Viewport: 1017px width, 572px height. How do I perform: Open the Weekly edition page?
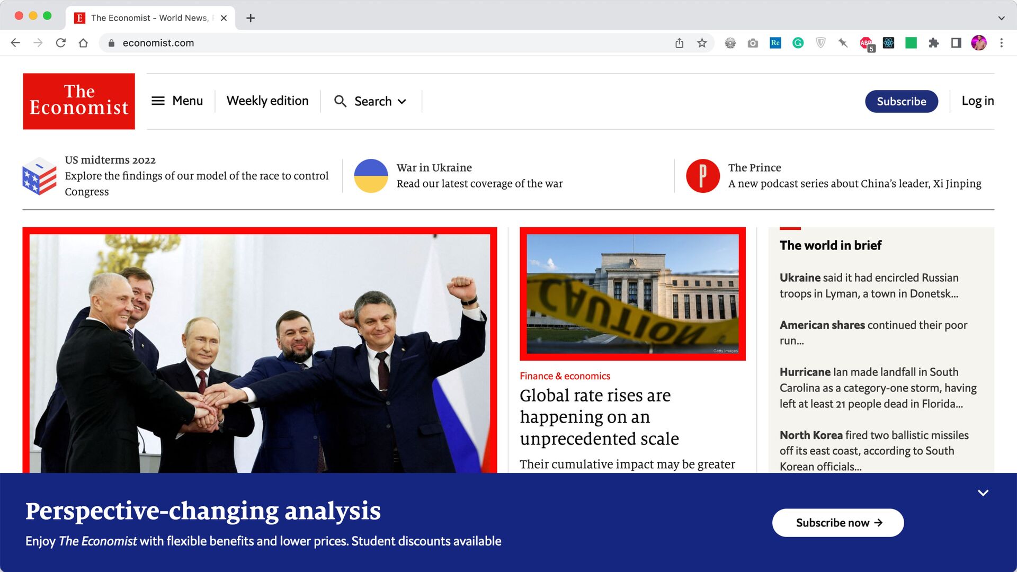click(x=267, y=101)
